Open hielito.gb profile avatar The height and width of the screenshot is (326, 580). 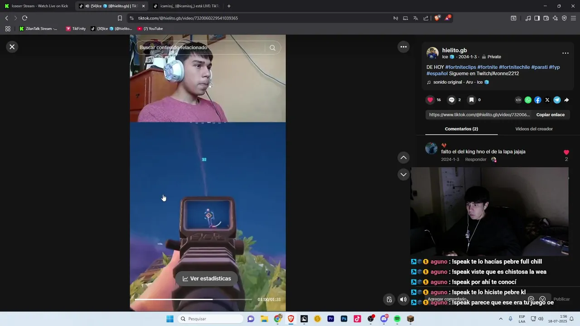(432, 53)
